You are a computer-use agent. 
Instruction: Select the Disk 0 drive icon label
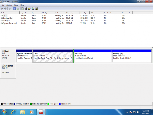pyautogui.click(x=6, y=51)
